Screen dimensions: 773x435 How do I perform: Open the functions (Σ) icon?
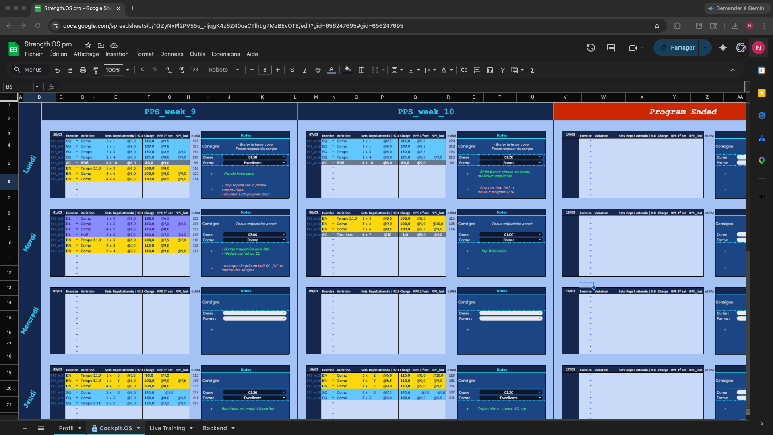532,70
